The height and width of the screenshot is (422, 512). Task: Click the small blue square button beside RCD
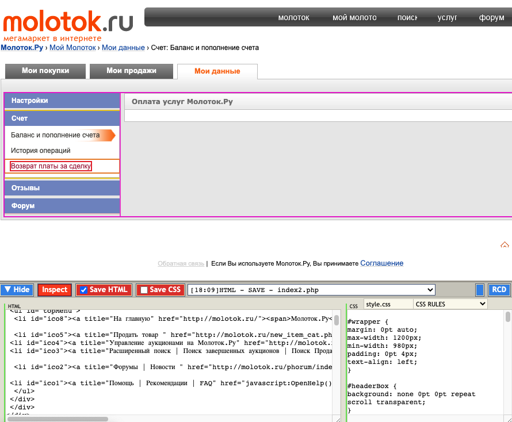(x=480, y=290)
